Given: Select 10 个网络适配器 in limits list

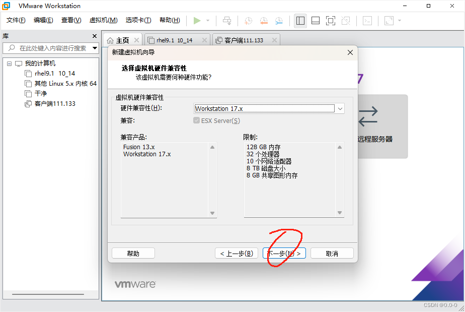Looking at the screenshot, I should coord(269,161).
